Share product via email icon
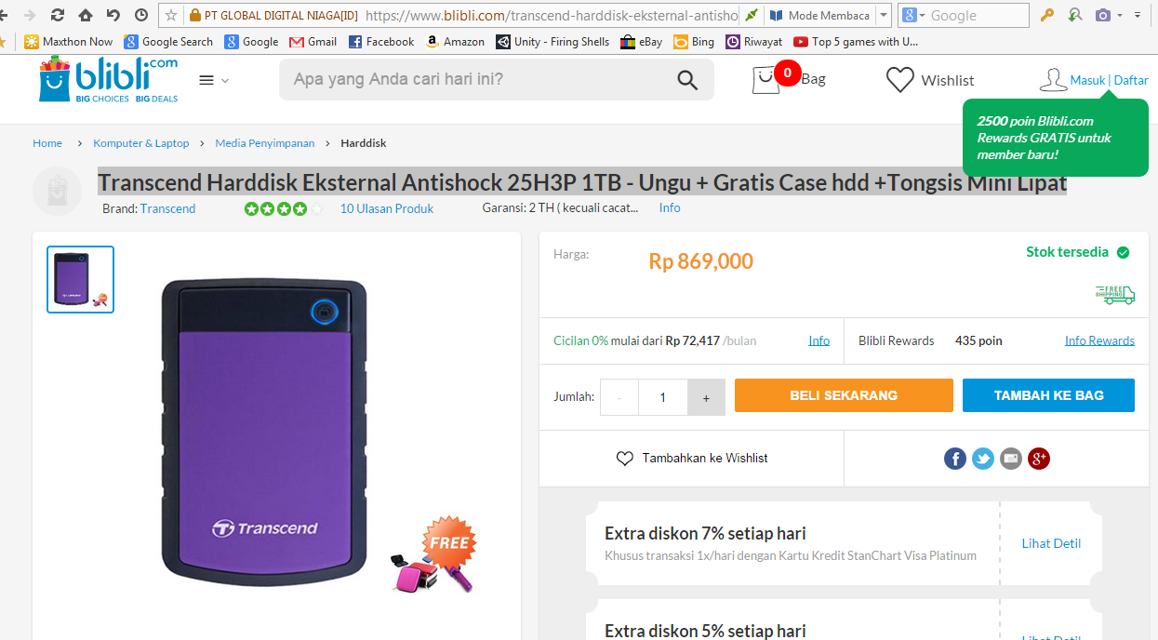Screen dimensions: 1158x640 (1011, 459)
